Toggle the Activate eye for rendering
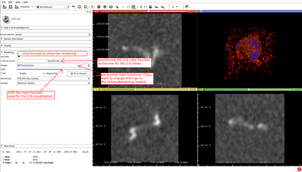 click(19, 57)
